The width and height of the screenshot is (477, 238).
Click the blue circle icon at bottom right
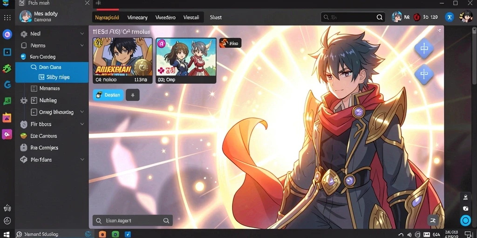click(465, 220)
